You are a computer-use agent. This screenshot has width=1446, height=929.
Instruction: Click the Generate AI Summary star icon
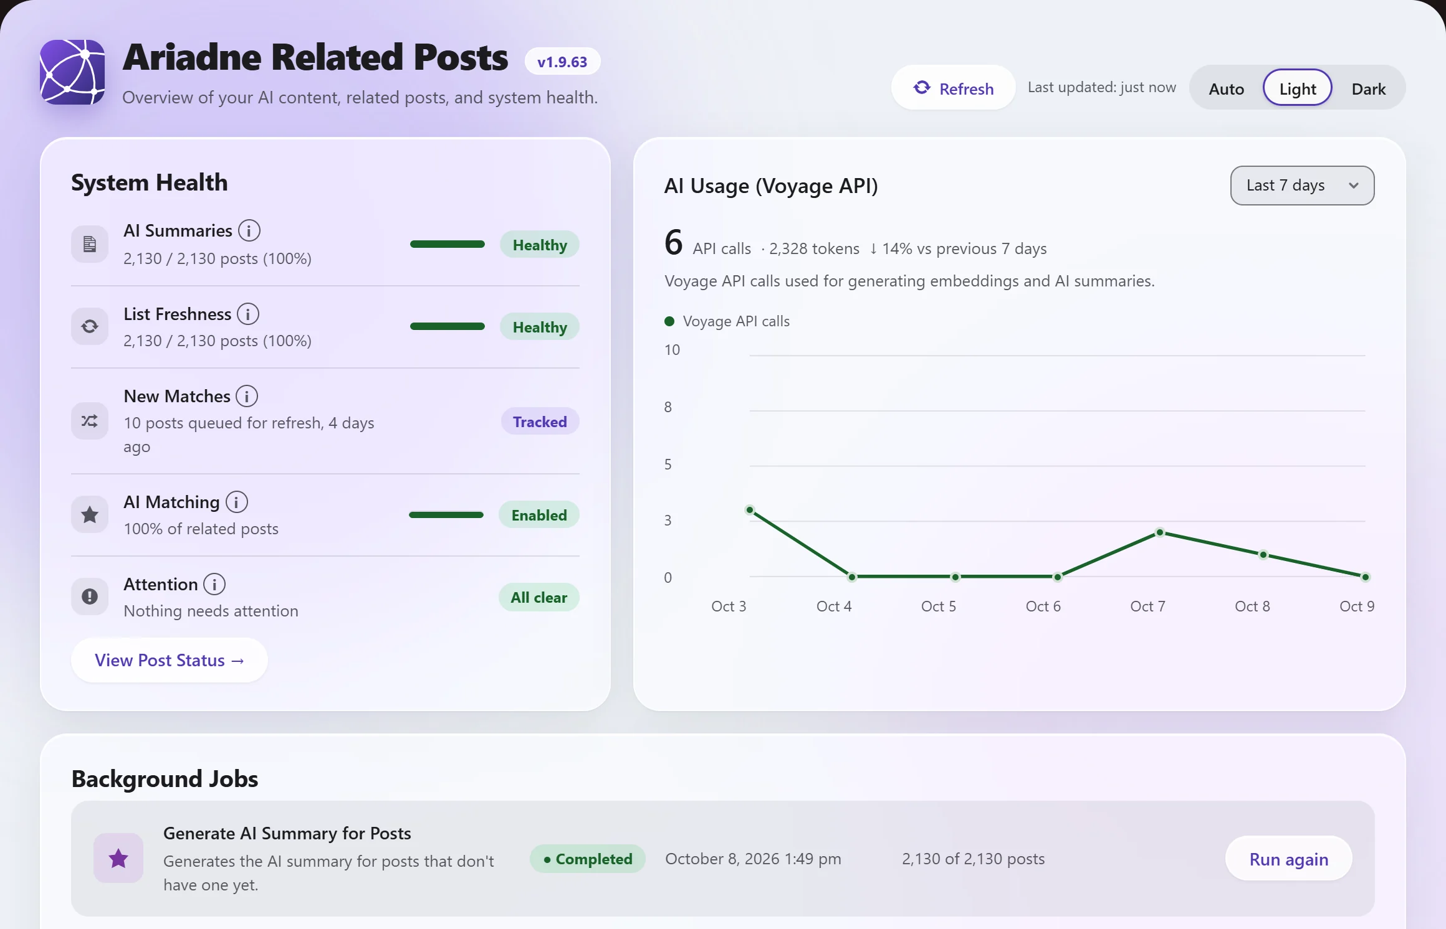118,858
